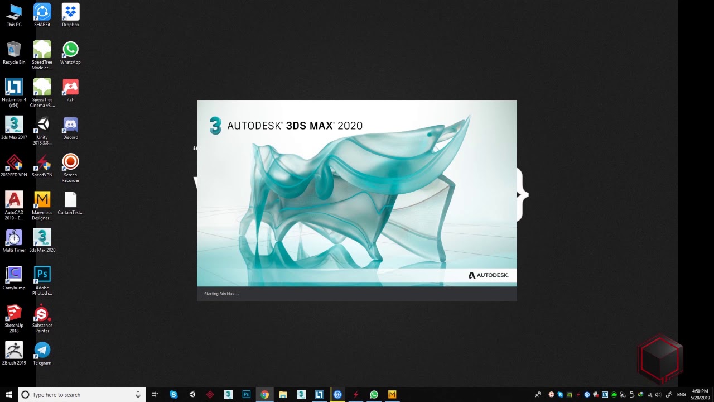Select the Telegram desktop shortcut

42,353
